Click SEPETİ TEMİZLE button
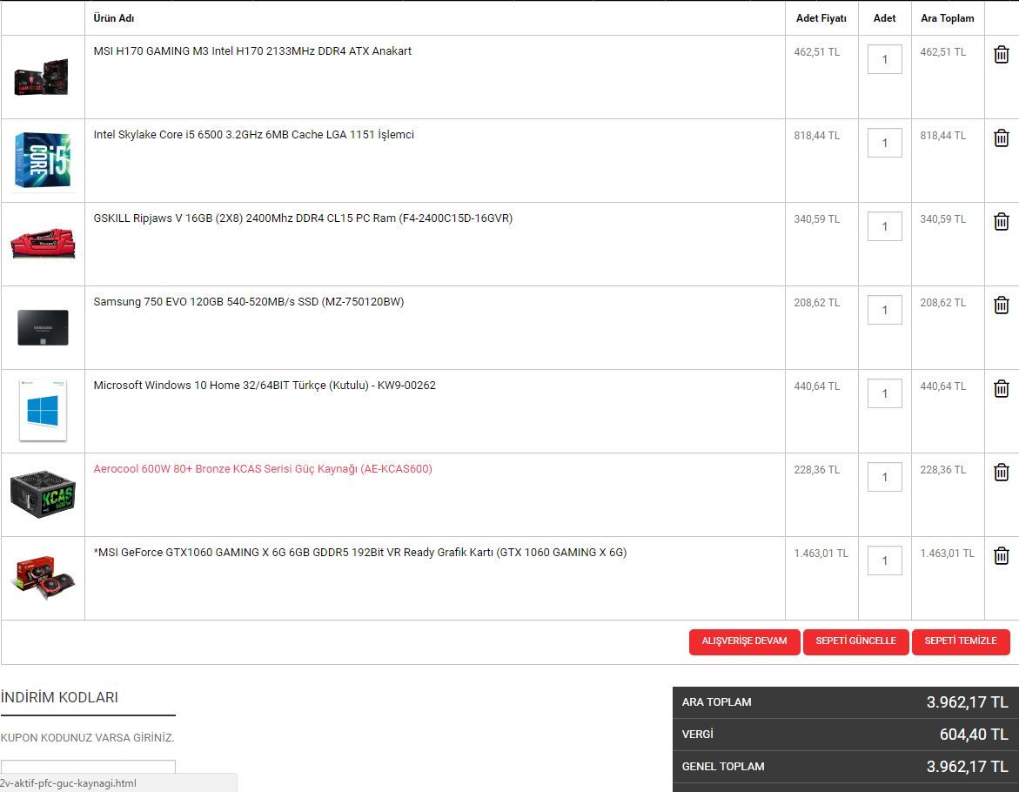 click(961, 642)
